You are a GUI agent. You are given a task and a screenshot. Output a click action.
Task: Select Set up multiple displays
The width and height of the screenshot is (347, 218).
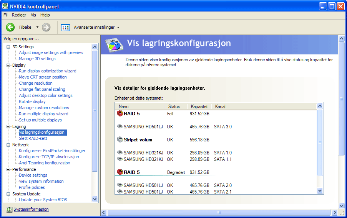tap(40, 120)
